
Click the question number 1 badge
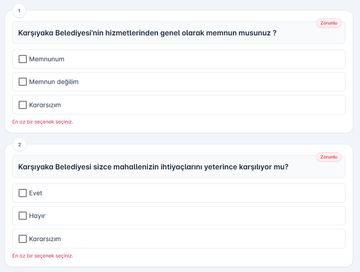pos(19,10)
